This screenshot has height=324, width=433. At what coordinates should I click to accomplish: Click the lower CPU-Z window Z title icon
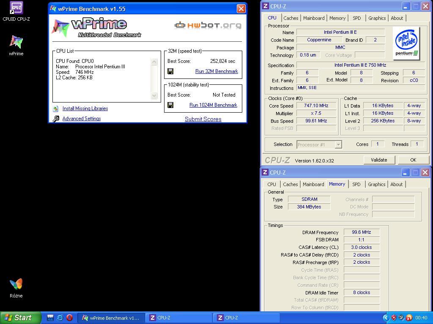pos(265,172)
